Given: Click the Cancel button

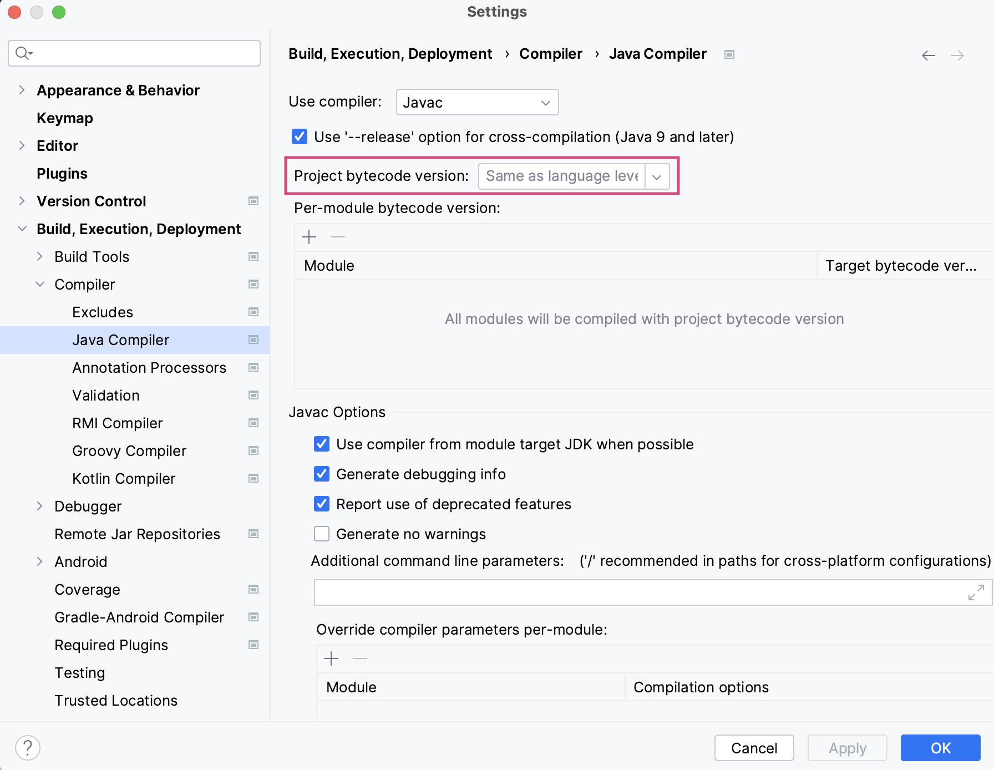Looking at the screenshot, I should click(x=754, y=748).
